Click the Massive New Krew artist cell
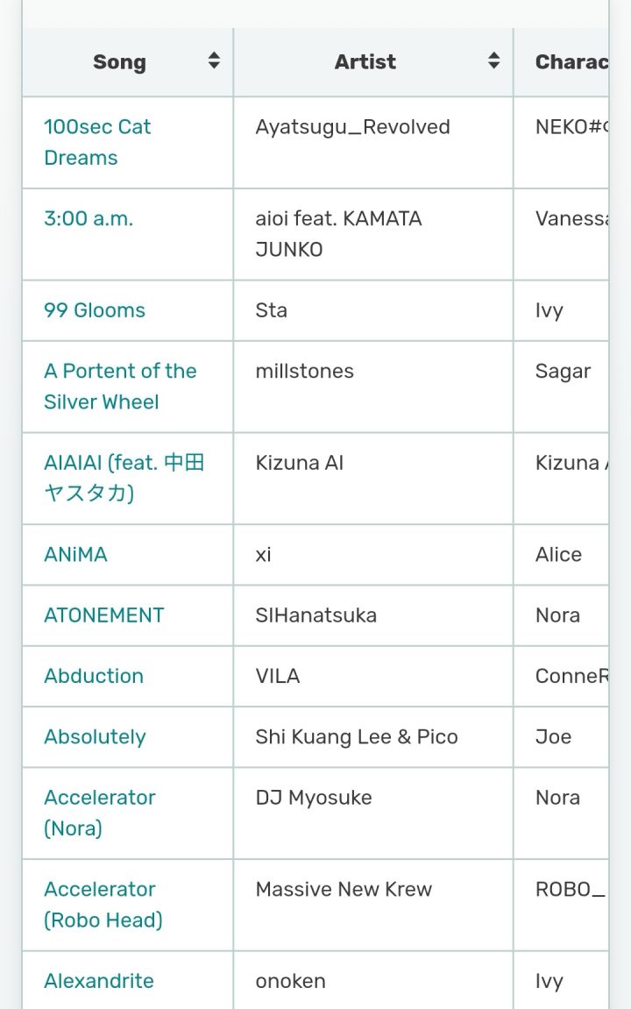631x1009 pixels. 344,890
